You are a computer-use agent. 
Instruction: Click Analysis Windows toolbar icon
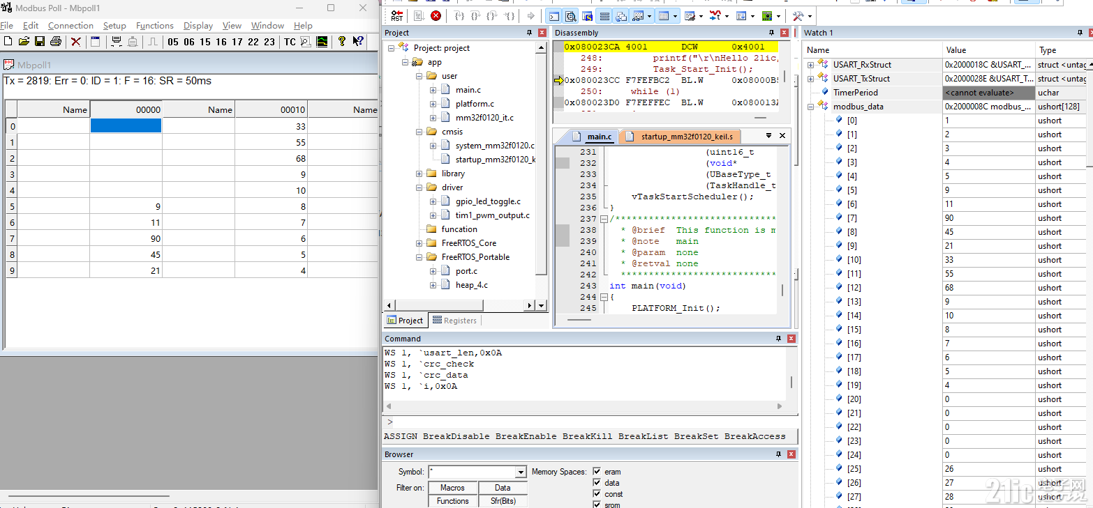(715, 16)
